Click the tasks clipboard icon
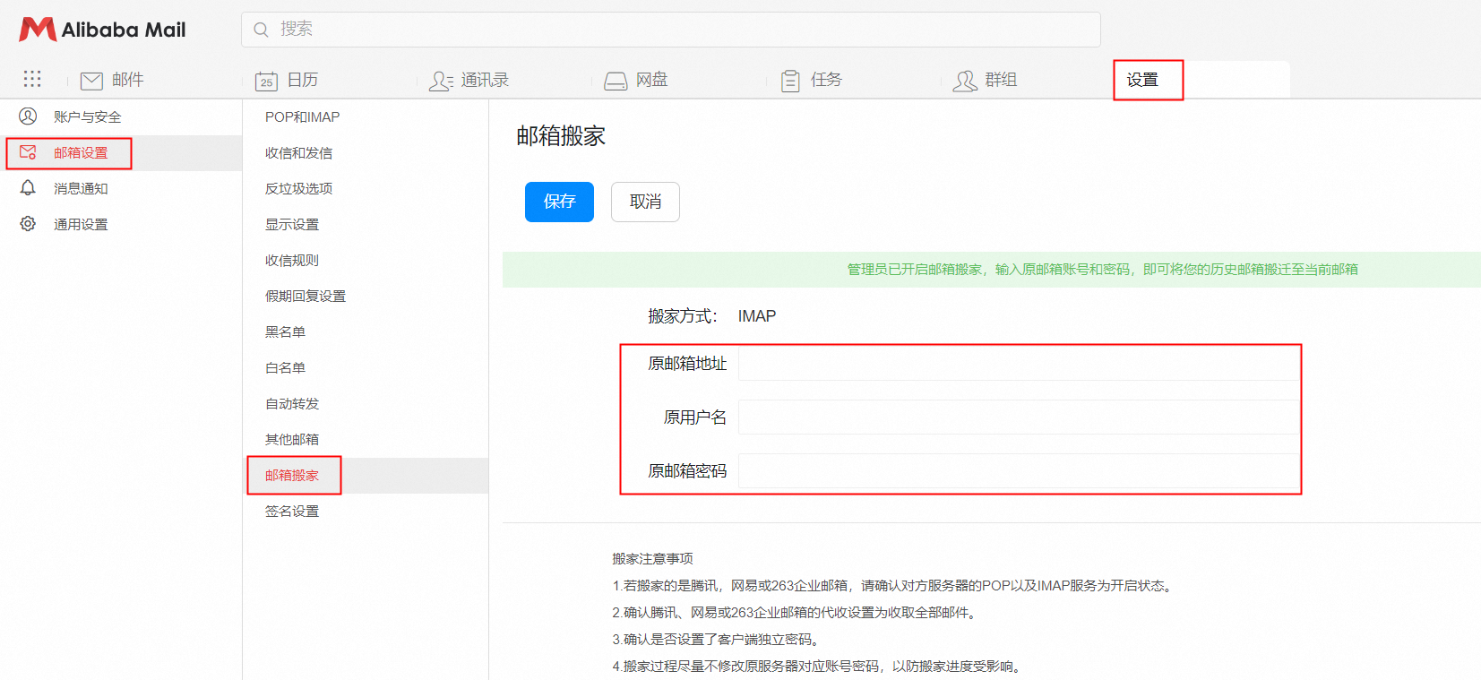The image size is (1481, 680). pos(790,81)
